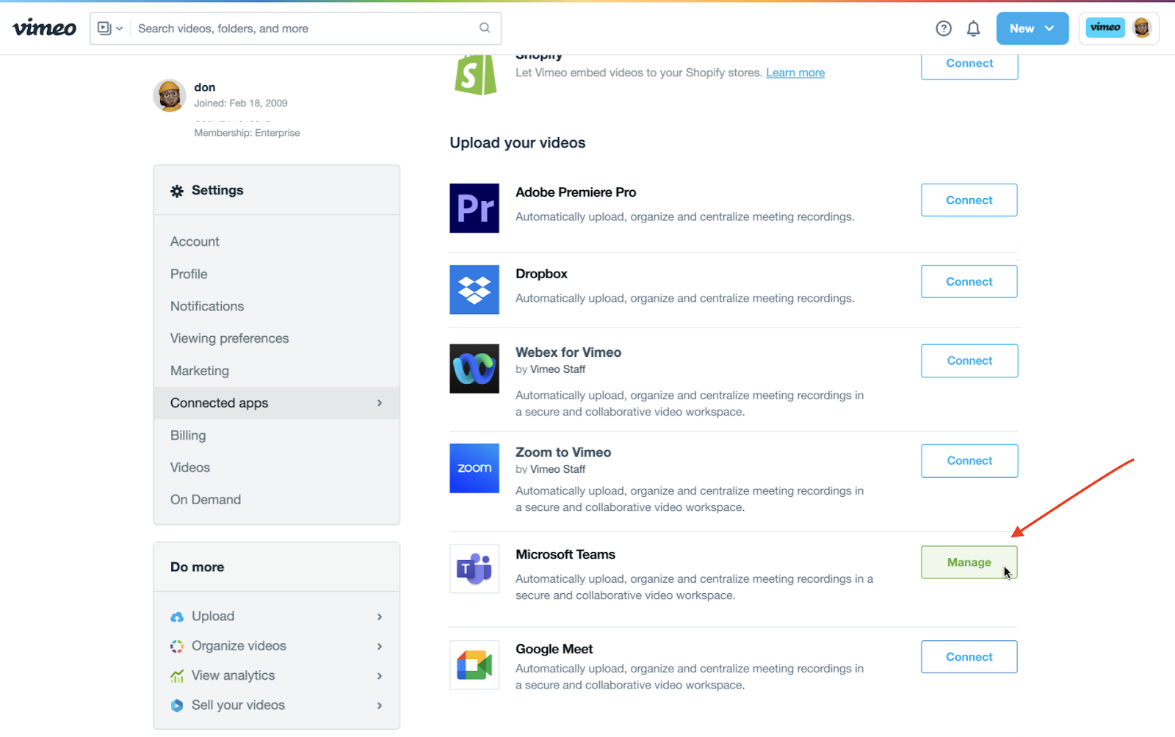Click the Microsoft Teams title
1175x737 pixels.
click(x=565, y=555)
